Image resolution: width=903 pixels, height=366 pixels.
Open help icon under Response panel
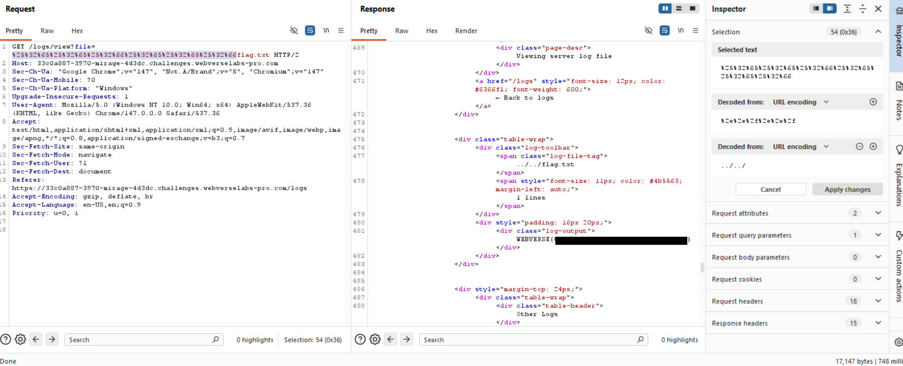[360, 339]
